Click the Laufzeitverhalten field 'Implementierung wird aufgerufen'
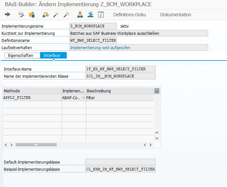 pyautogui.click(x=139, y=47)
